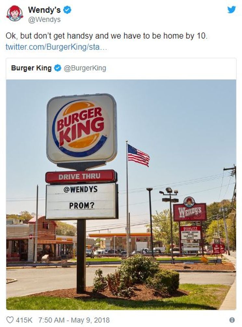Viewport: 242px width, 327px height.
Task: Click the red Wendy's sign in photo
Action: [x=190, y=211]
